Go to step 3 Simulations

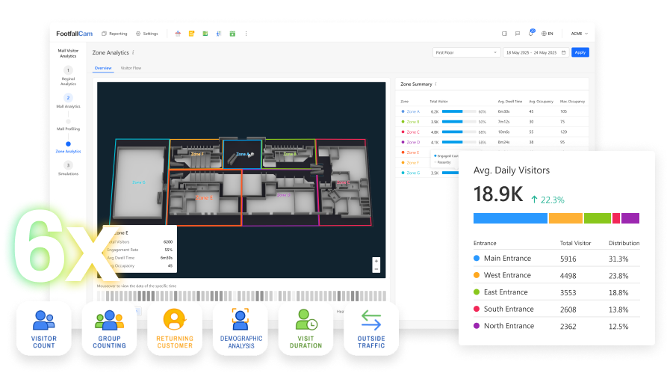68,169
